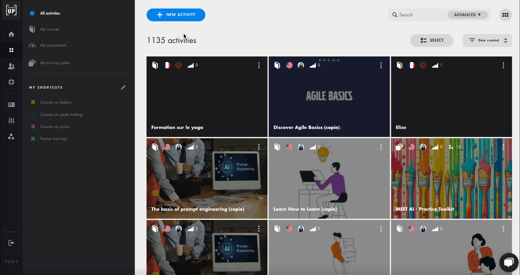This screenshot has height=275, width=520.
Task: Click the ID card sidebar icon
Action: [11, 105]
